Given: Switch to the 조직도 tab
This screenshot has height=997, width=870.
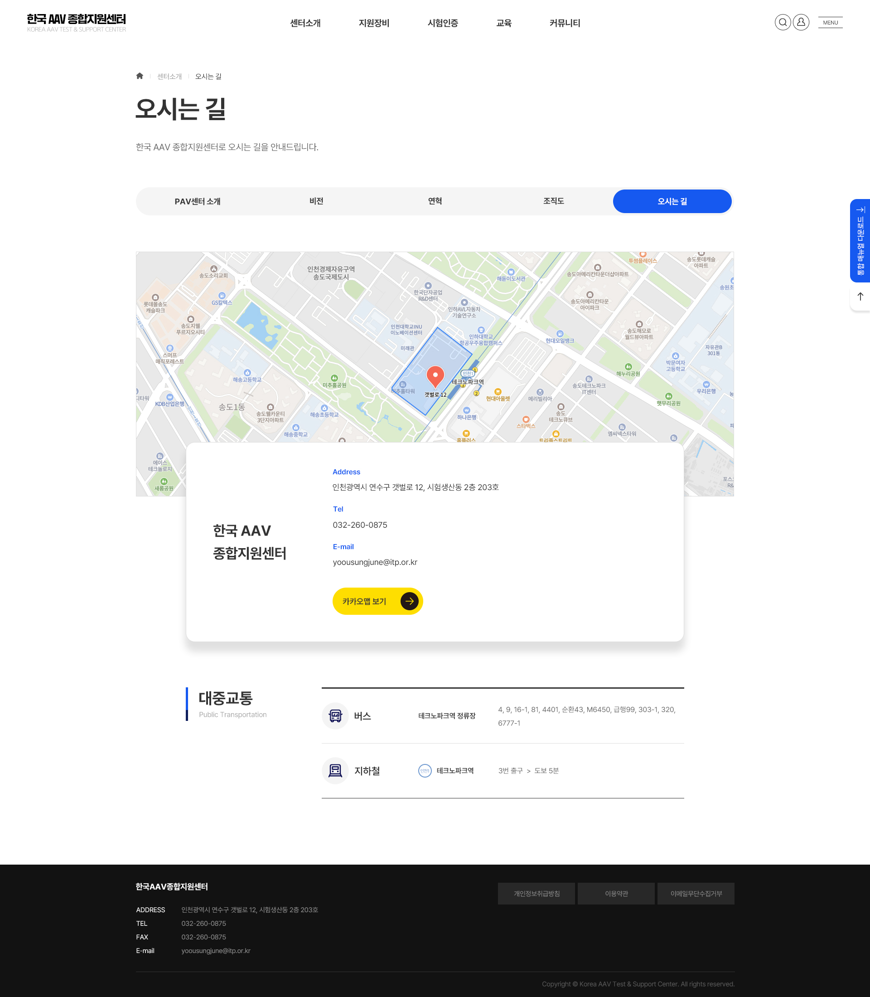Looking at the screenshot, I should pos(553,201).
